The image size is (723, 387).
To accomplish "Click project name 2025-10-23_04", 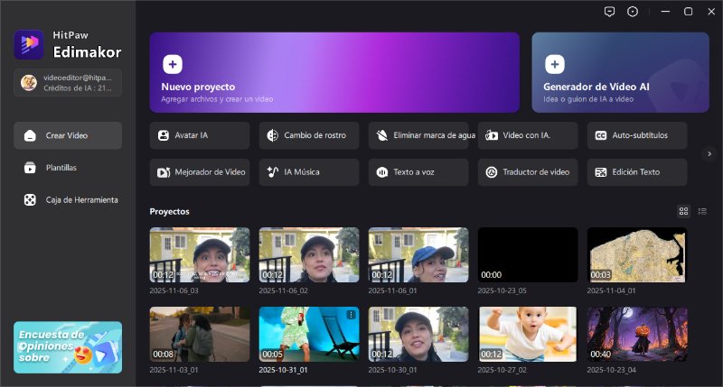I will coord(612,370).
